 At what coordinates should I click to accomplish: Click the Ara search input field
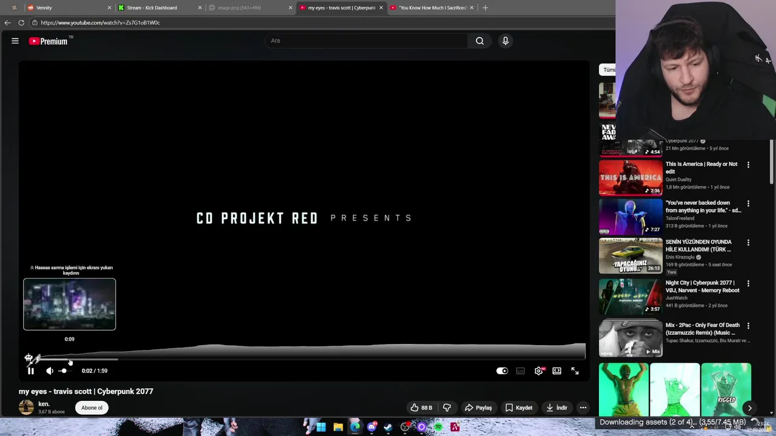pos(366,41)
